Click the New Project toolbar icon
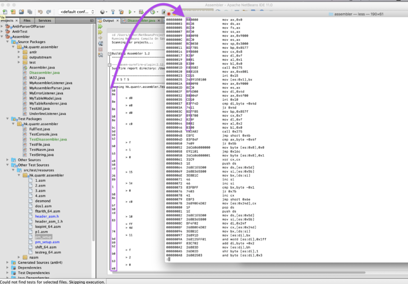 [13, 12]
